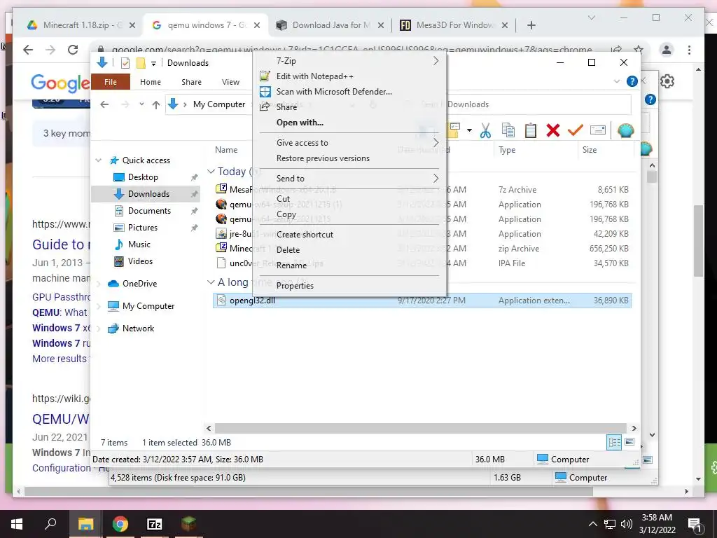Open 7-Zip taskbar icon
Image resolution: width=717 pixels, height=538 pixels.
tap(155, 524)
